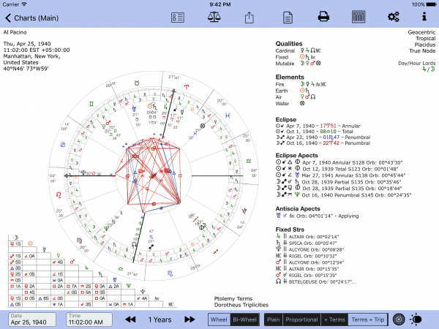Viewport: 439px width, 329px height.
Task: Switch to Bi-Wheel view
Action: pos(244,319)
